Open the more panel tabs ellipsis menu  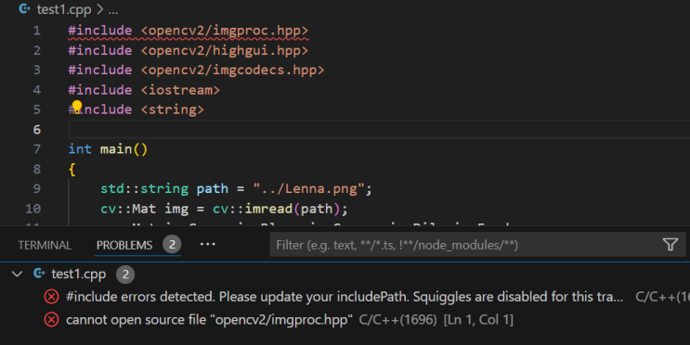tap(208, 244)
